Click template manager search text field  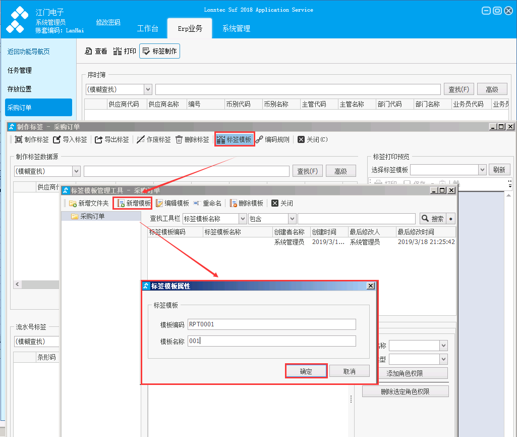click(357, 219)
